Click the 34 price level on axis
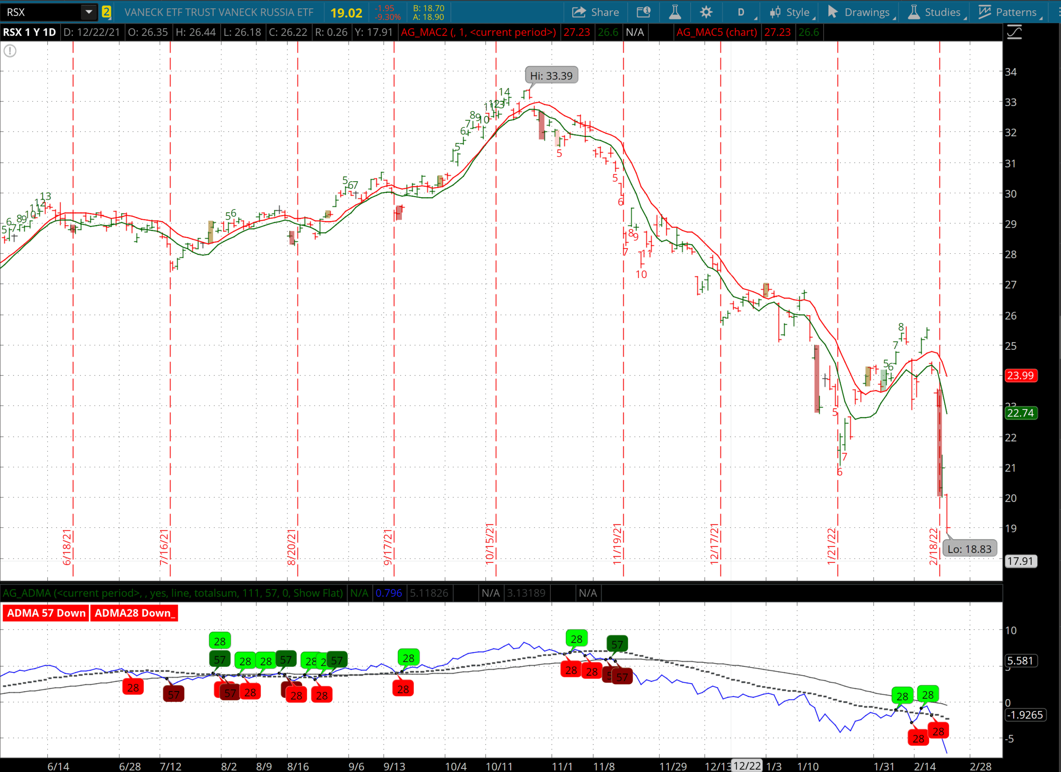 1011,72
